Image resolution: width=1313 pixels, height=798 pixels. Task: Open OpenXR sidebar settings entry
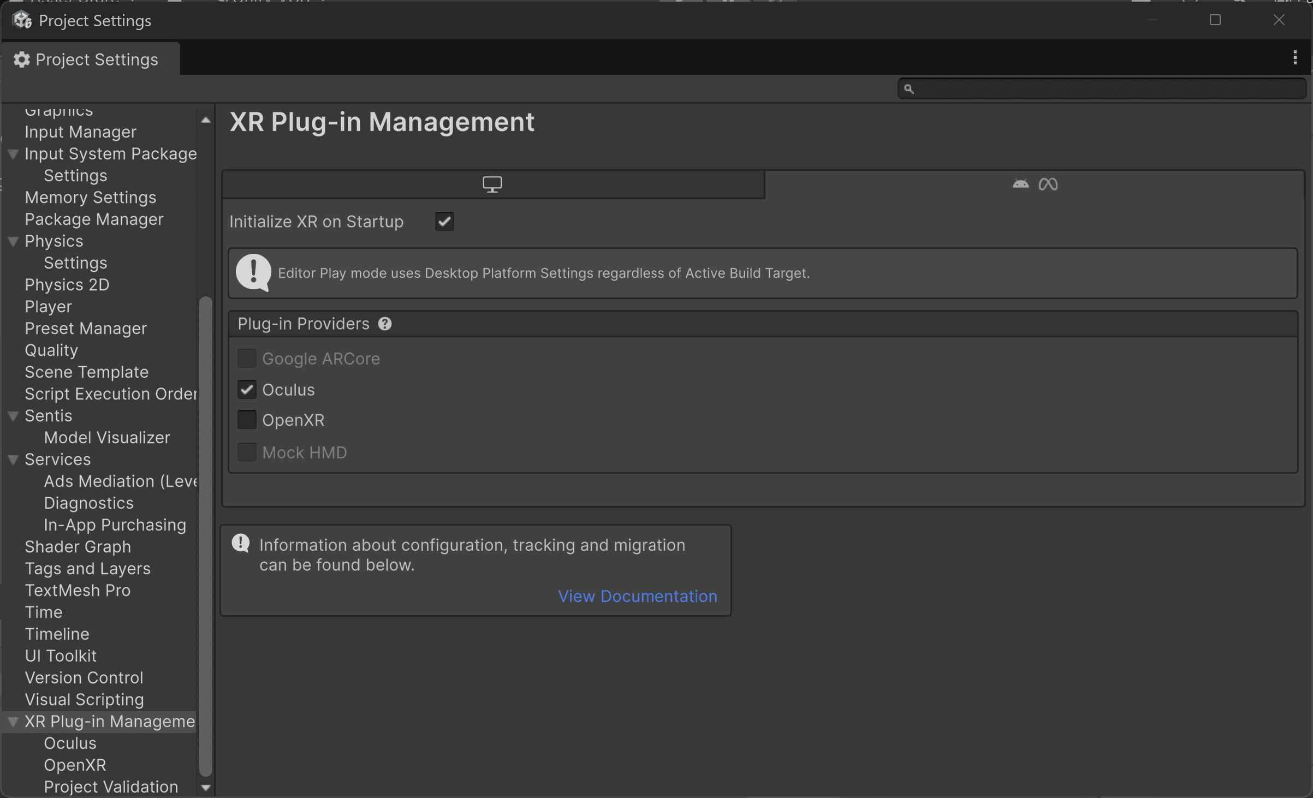point(75,765)
